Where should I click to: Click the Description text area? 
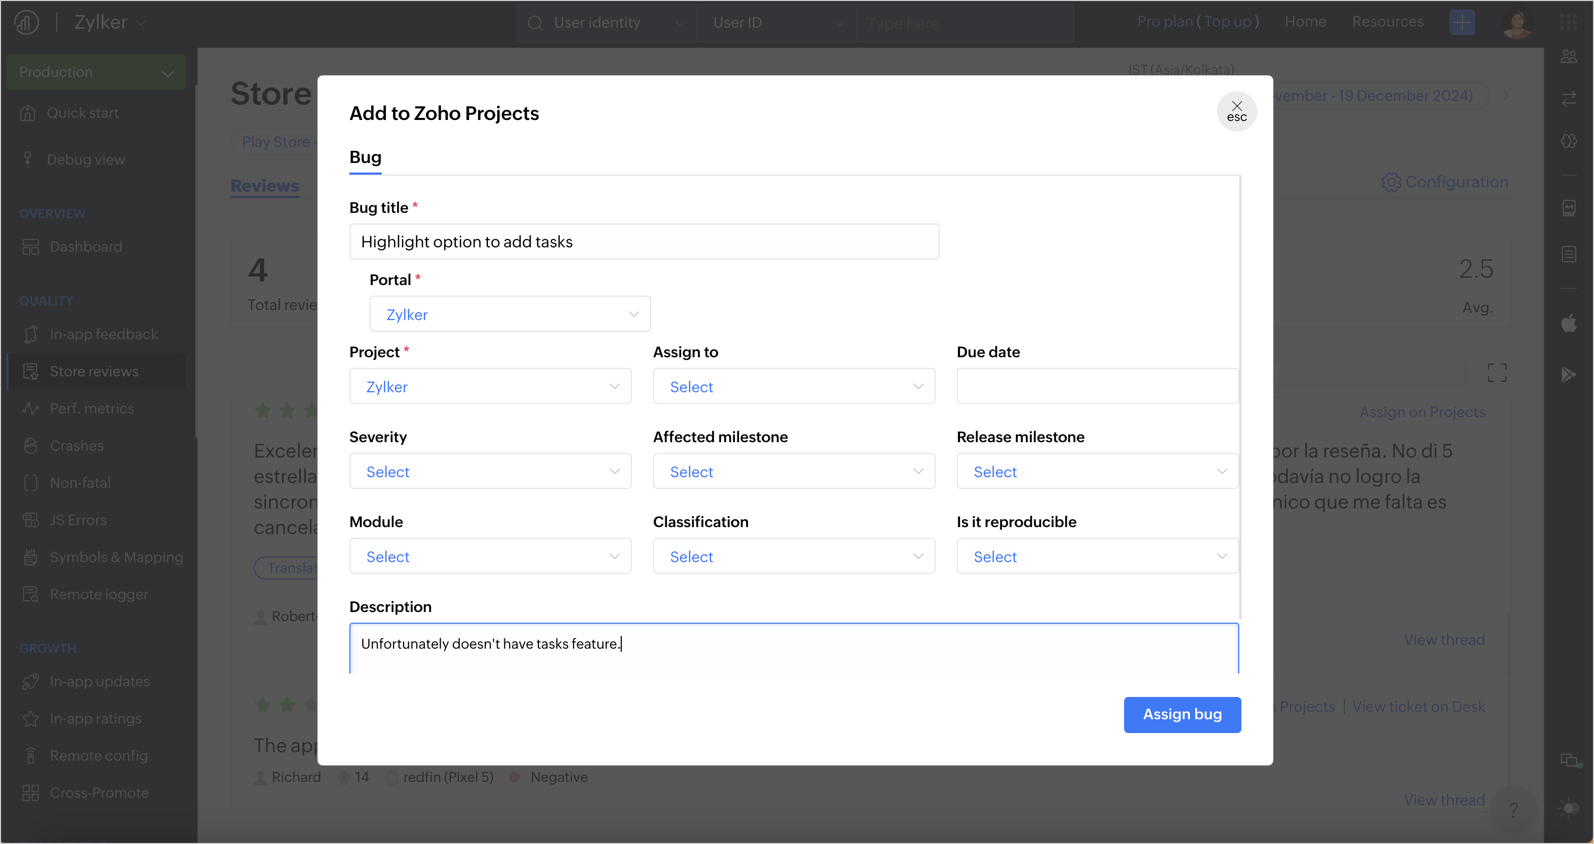point(793,647)
